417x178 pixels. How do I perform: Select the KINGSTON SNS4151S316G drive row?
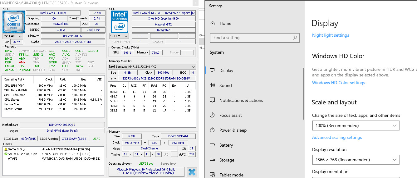coord(53,154)
